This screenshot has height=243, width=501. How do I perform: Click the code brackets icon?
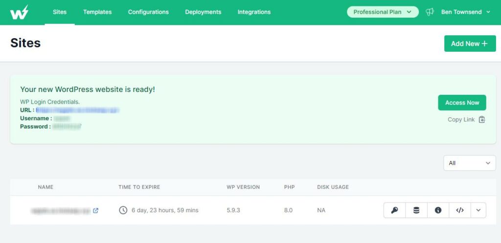coord(460,210)
